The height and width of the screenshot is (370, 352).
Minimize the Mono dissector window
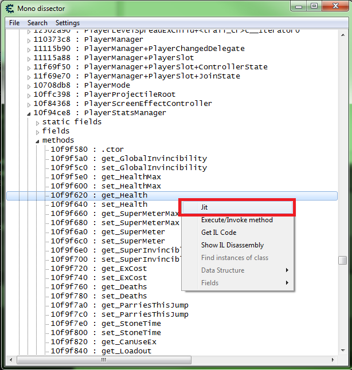pyautogui.click(x=299, y=6)
